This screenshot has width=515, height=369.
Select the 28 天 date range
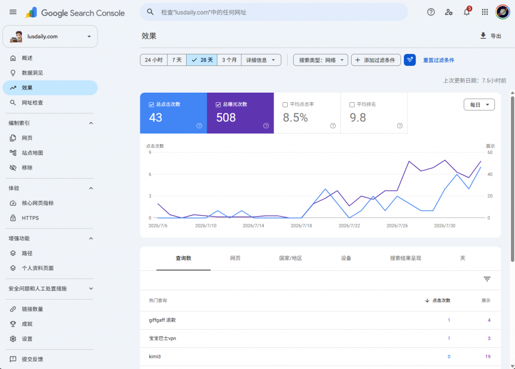click(x=202, y=60)
